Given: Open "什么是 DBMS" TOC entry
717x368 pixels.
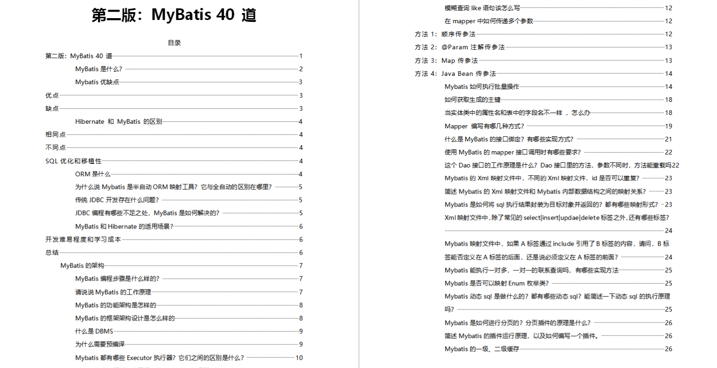Looking at the screenshot, I should pyautogui.click(x=96, y=331).
